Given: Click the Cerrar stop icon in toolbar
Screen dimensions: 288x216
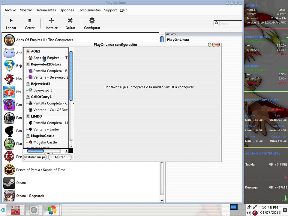Looking at the screenshot, I should coord(30,20).
